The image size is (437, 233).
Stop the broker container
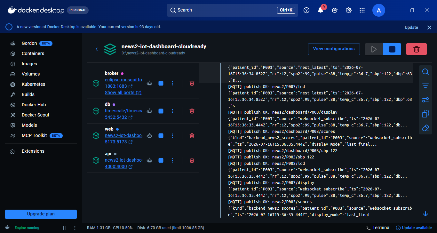[x=161, y=83]
